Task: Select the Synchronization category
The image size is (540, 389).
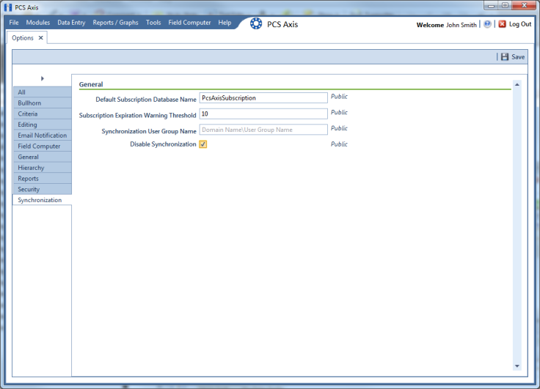Action: coord(43,200)
